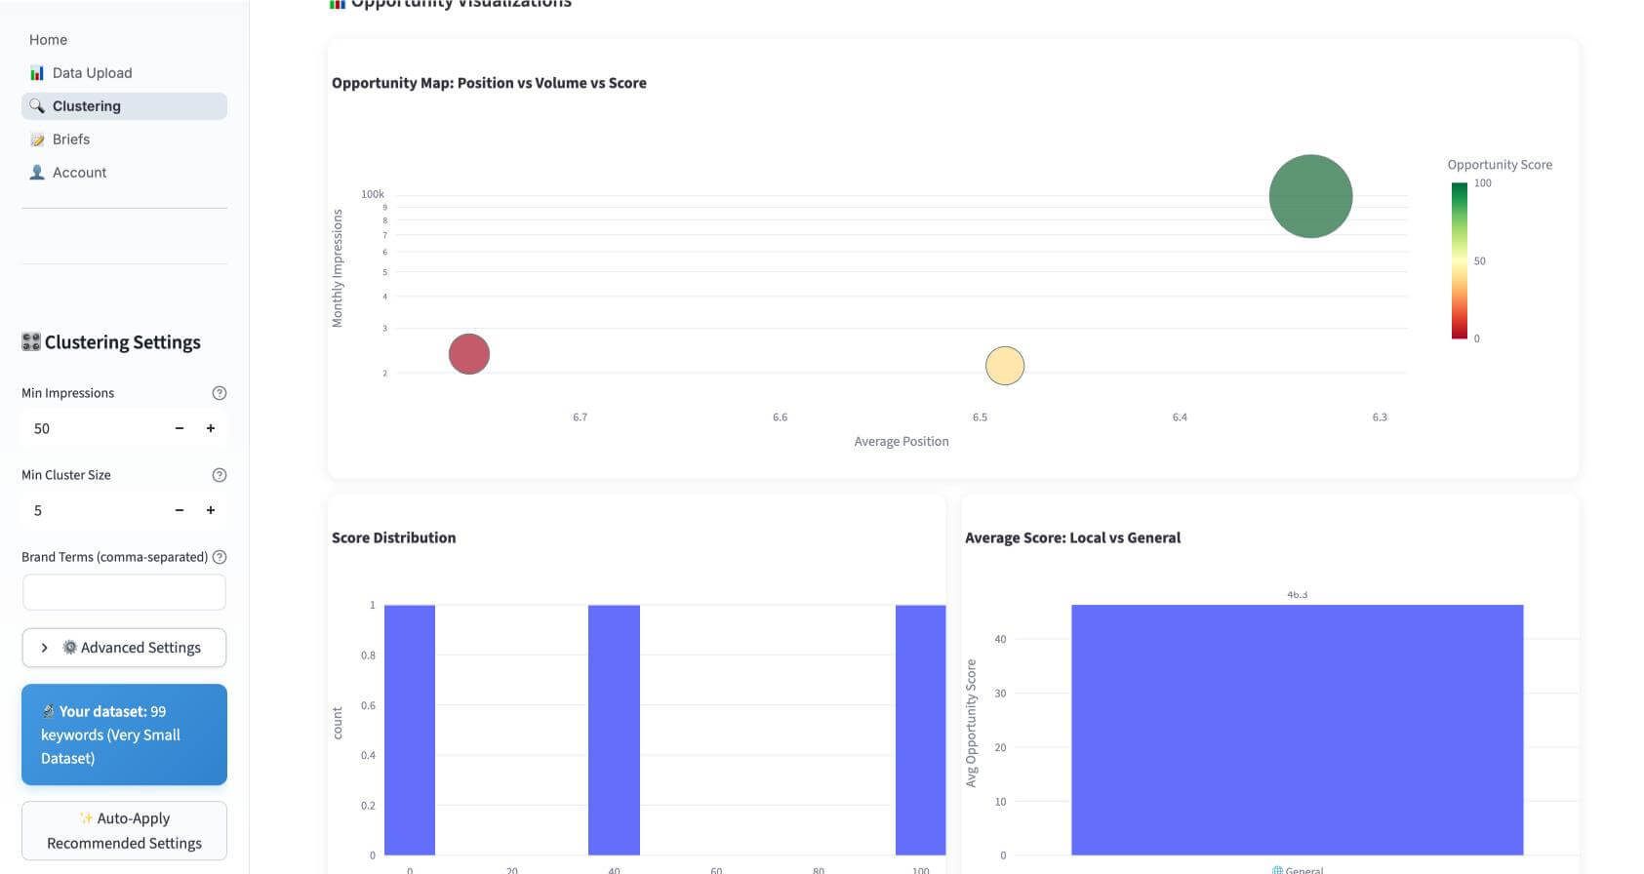
Task: Open help tooltip for Min Impressions
Action: pyautogui.click(x=220, y=393)
